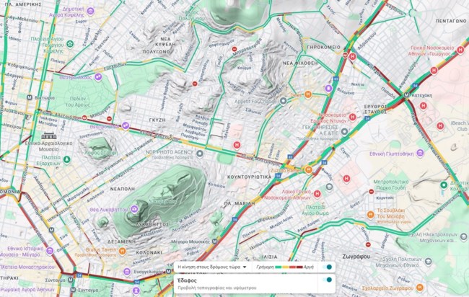Click the Ευαγγελισμός metro station icon

tap(168, 271)
